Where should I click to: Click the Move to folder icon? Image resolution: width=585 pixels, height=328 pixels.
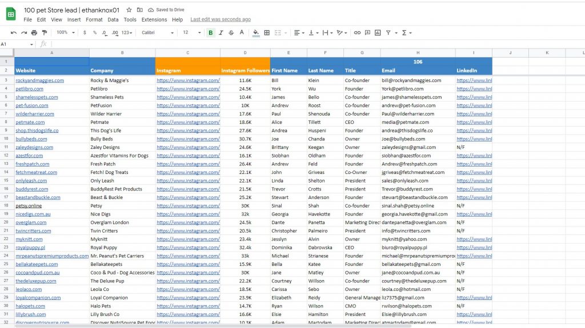coord(139,10)
